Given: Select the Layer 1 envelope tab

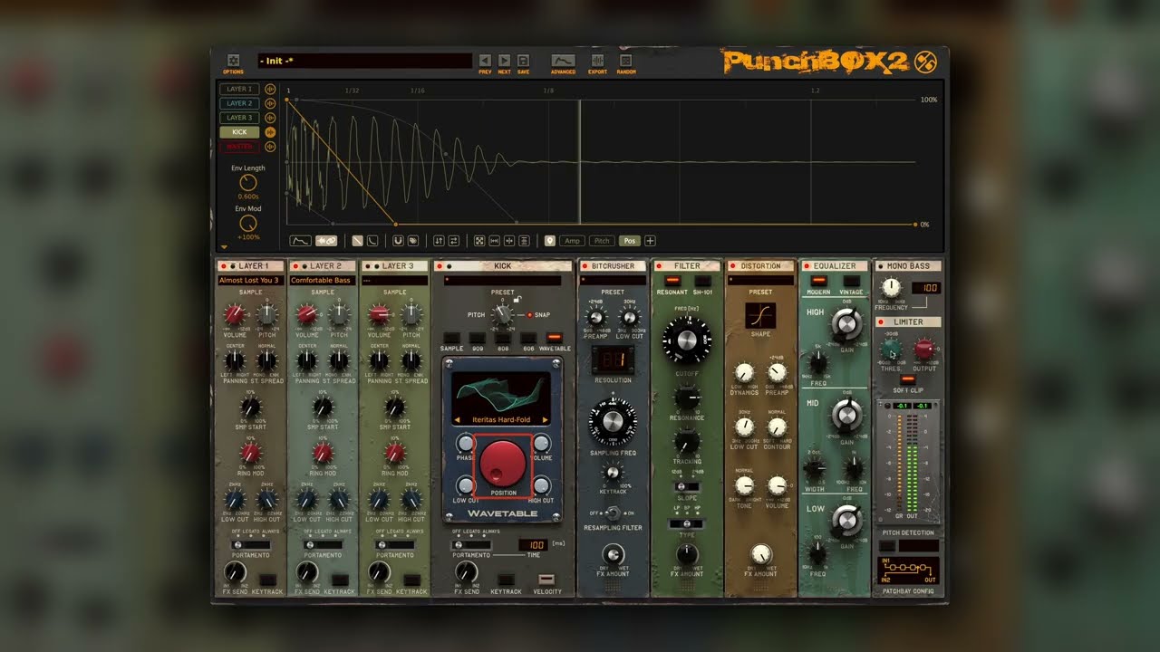Looking at the screenshot, I should tap(239, 90).
